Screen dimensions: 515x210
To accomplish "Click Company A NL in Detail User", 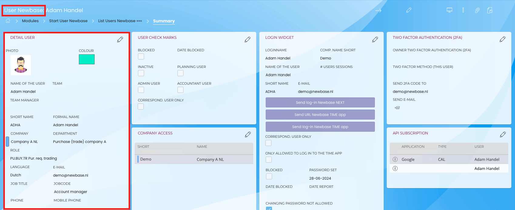I will tap(24, 142).
